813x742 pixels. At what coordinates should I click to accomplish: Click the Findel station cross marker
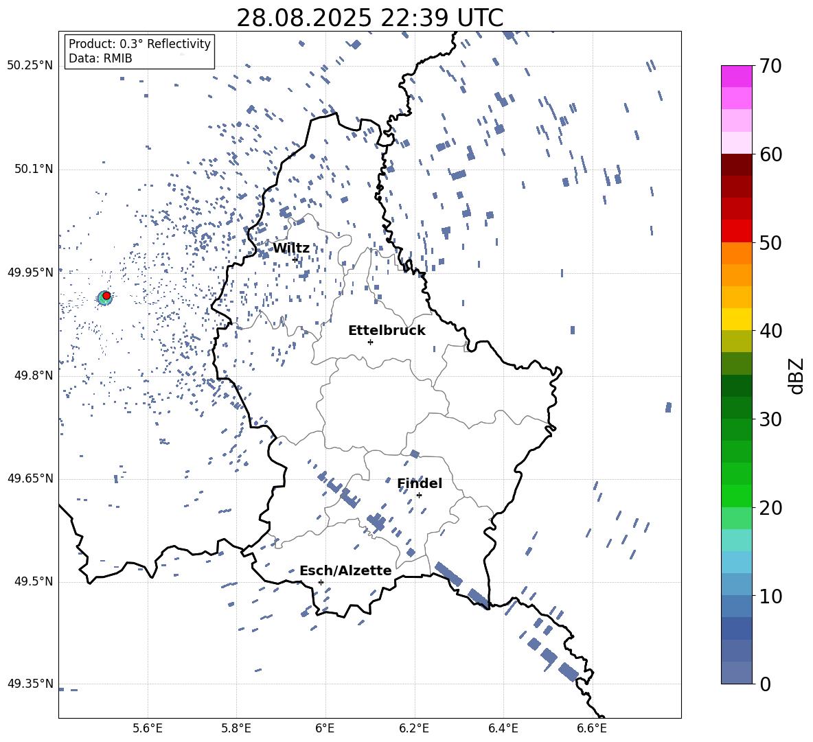tap(419, 496)
